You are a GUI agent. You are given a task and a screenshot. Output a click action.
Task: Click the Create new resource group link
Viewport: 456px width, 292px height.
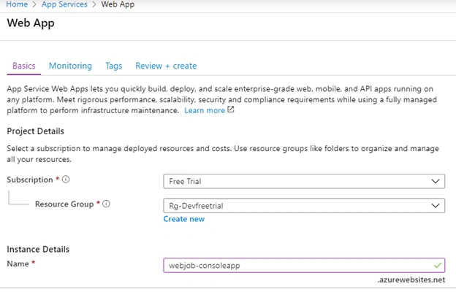(x=184, y=219)
